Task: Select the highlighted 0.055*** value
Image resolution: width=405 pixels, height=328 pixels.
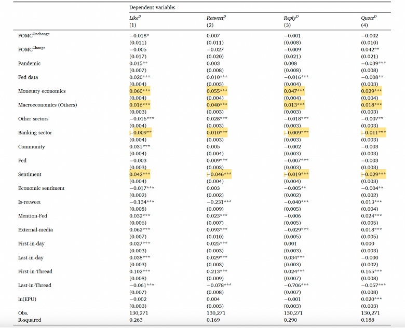Action: (x=217, y=91)
